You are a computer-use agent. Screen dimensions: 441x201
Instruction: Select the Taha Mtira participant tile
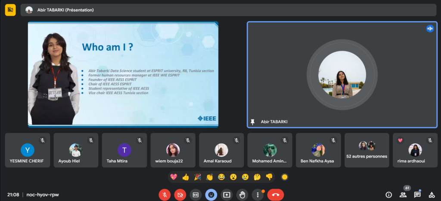[x=124, y=150]
